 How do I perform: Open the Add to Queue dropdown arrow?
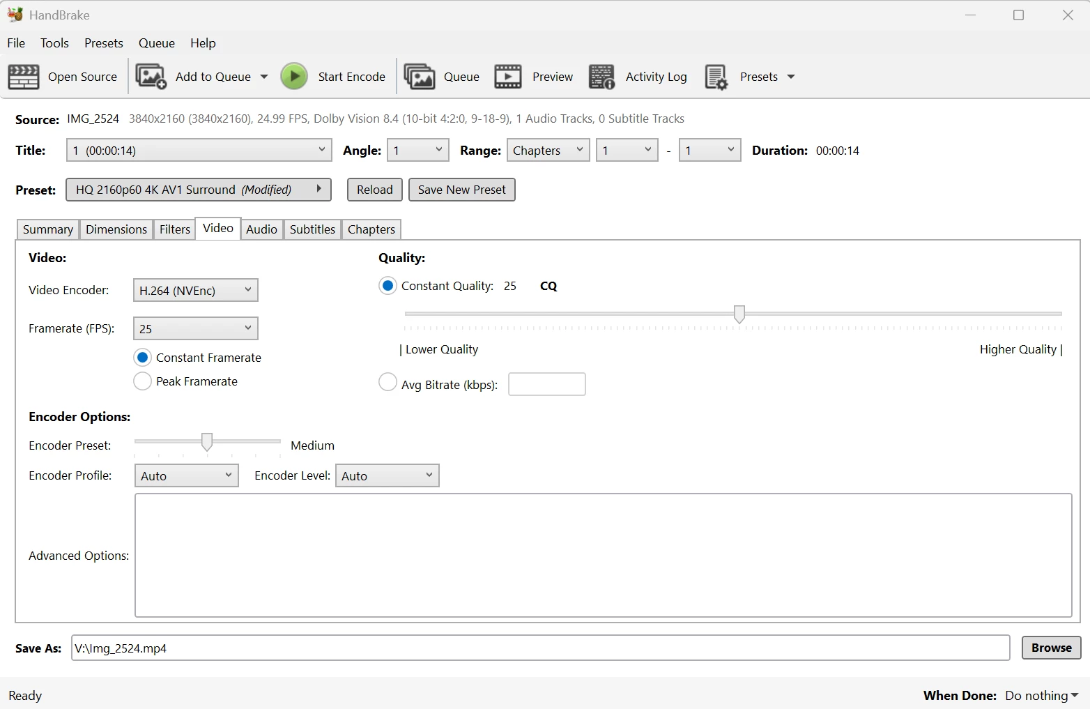click(x=264, y=77)
